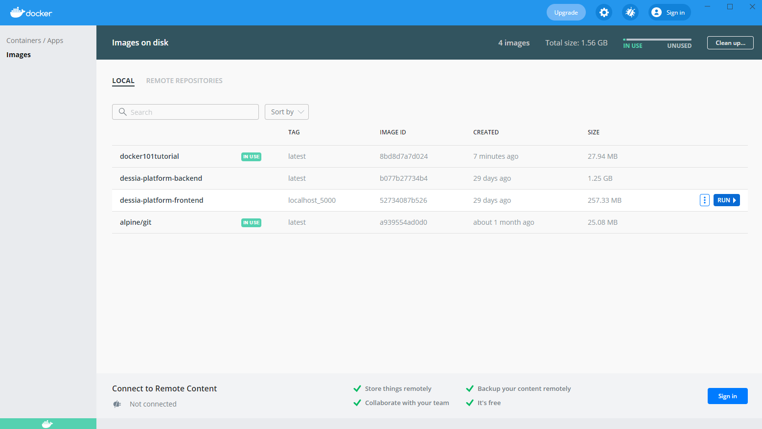Click the in use / unused storage bar
762x429 pixels.
point(657,40)
